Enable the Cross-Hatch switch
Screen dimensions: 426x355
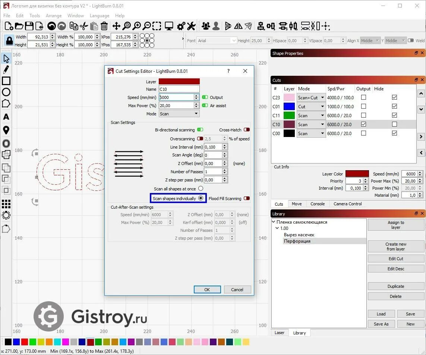click(x=247, y=130)
